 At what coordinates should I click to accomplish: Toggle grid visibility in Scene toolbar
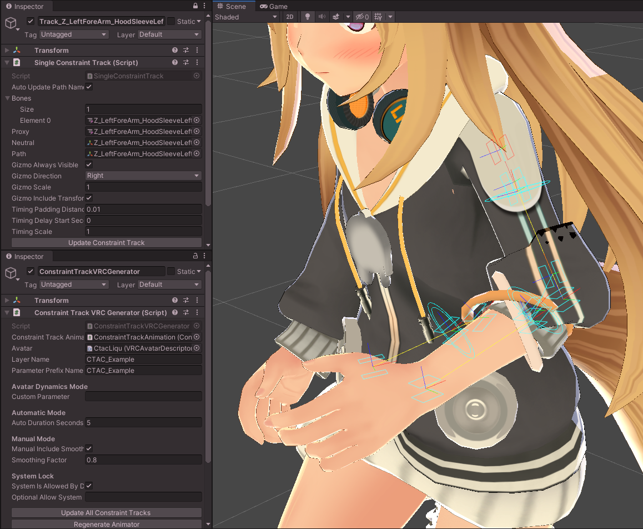[378, 17]
